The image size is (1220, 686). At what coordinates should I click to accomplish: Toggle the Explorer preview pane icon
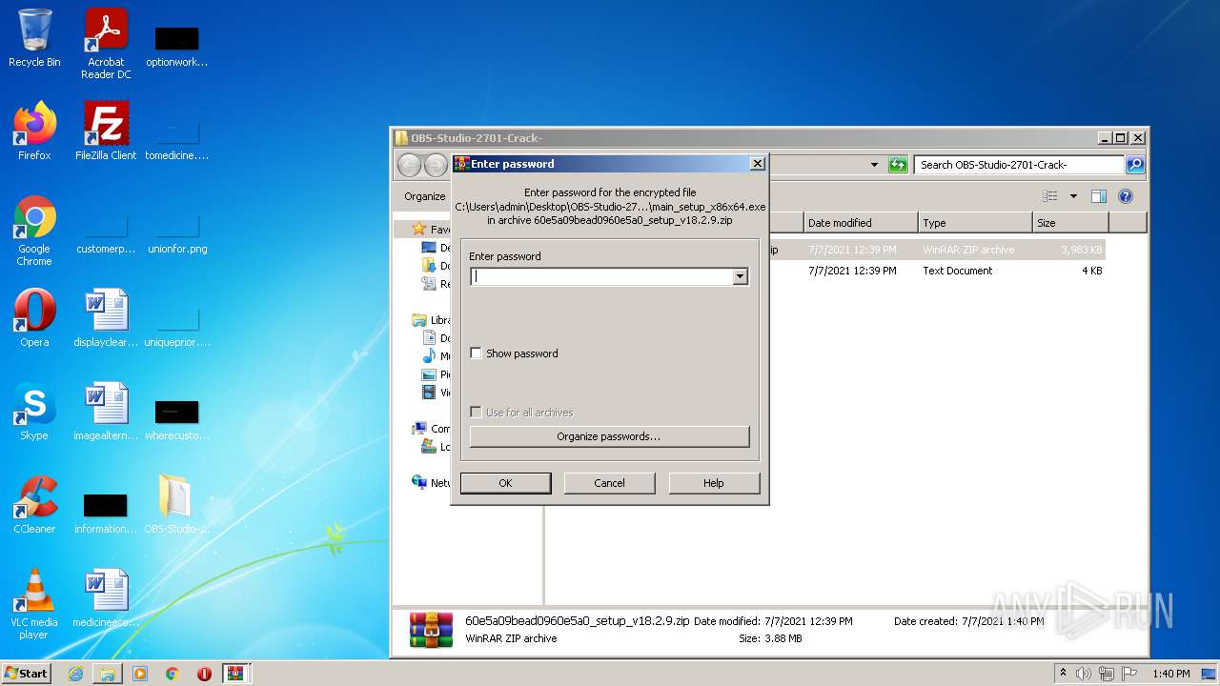(x=1098, y=196)
